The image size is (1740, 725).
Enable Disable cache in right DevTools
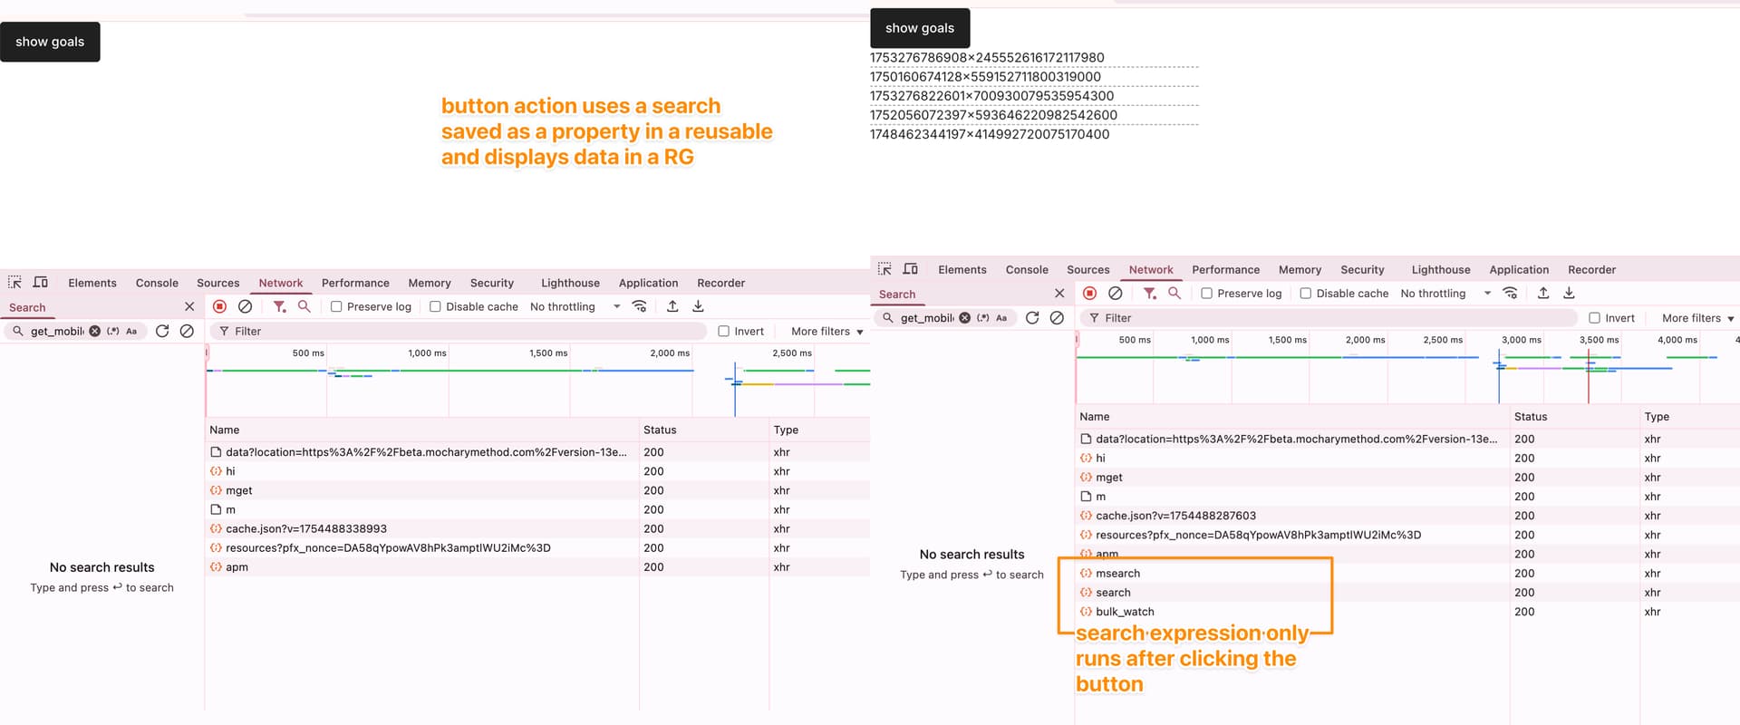(1305, 293)
